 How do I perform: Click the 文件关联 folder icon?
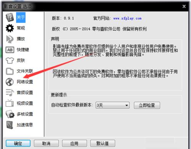(10, 71)
